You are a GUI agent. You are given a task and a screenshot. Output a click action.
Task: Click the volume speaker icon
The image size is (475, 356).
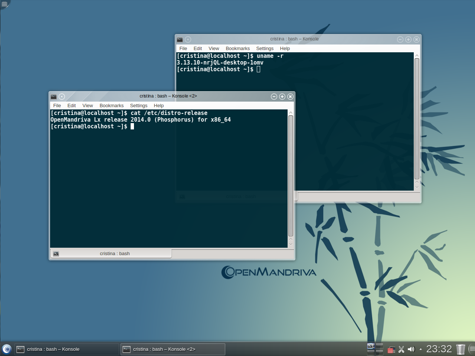click(x=411, y=349)
